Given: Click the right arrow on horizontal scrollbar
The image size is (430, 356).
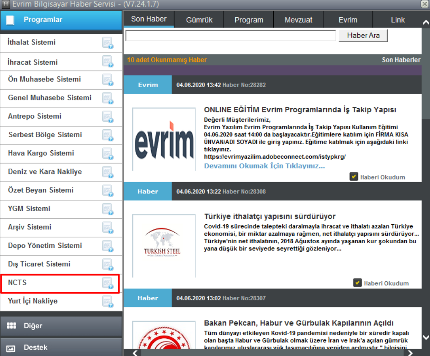Looking at the screenshot, I should [410, 353].
